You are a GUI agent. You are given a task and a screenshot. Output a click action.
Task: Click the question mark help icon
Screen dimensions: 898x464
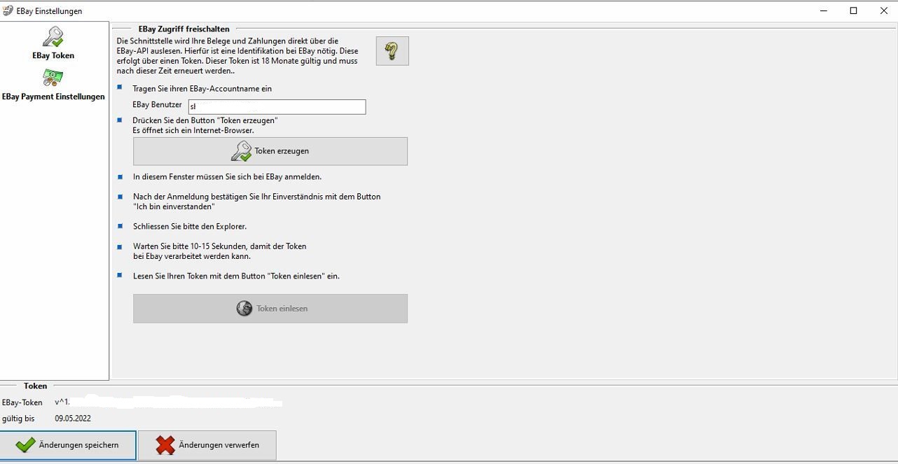[392, 51]
